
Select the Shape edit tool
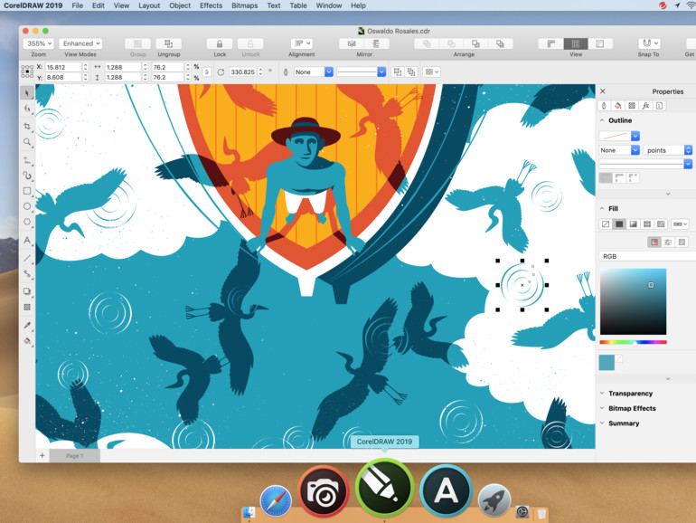[x=27, y=109]
